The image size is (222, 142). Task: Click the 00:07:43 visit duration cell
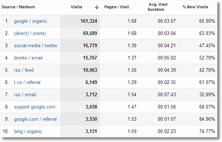point(167,95)
